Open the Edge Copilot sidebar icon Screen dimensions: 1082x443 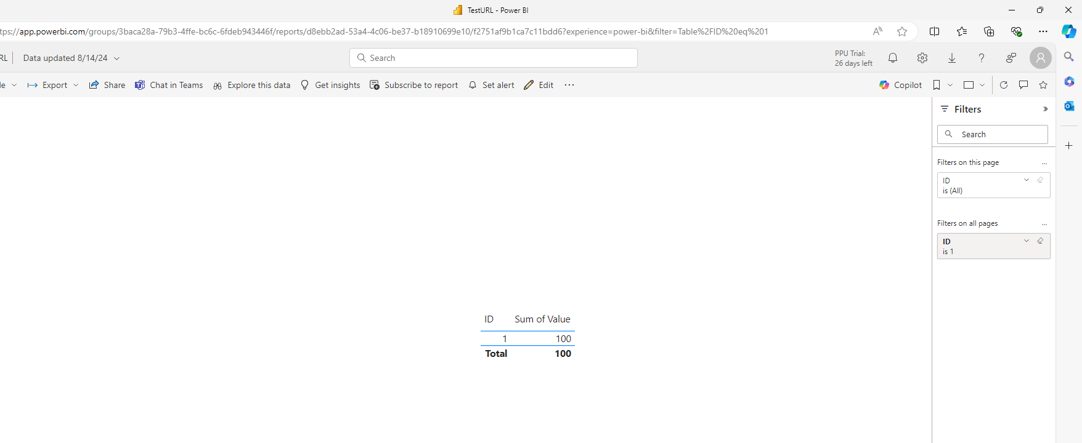pyautogui.click(x=1069, y=31)
